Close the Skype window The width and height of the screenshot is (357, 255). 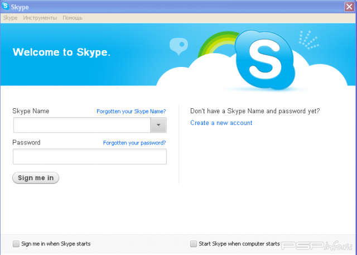pyautogui.click(x=349, y=6)
